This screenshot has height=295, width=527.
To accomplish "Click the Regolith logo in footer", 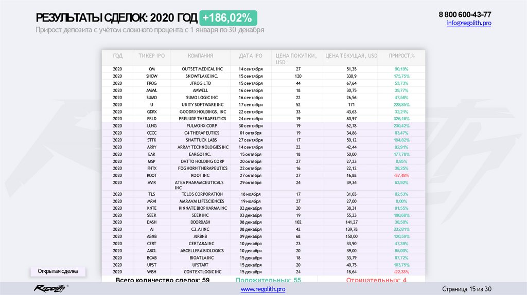I will click(50, 288).
